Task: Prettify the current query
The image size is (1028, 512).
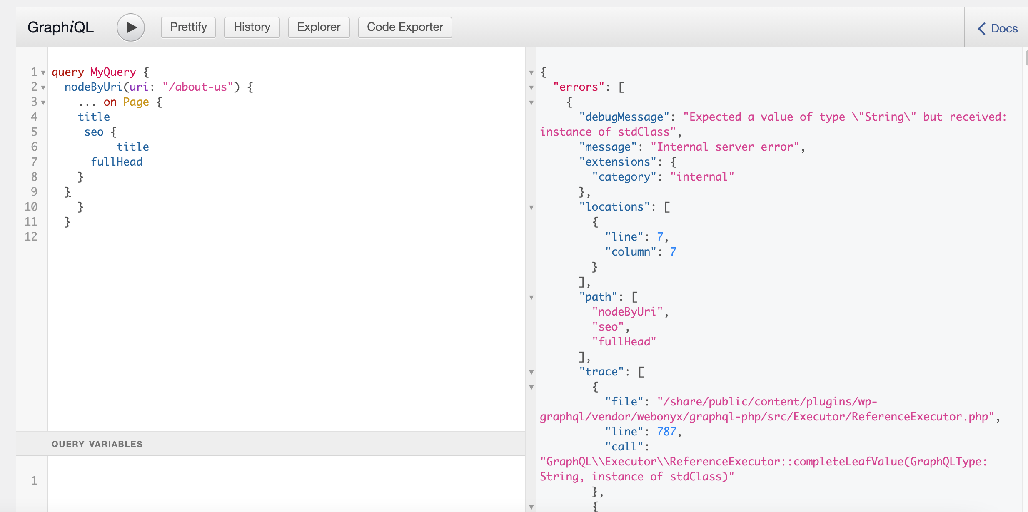Action: click(x=188, y=27)
